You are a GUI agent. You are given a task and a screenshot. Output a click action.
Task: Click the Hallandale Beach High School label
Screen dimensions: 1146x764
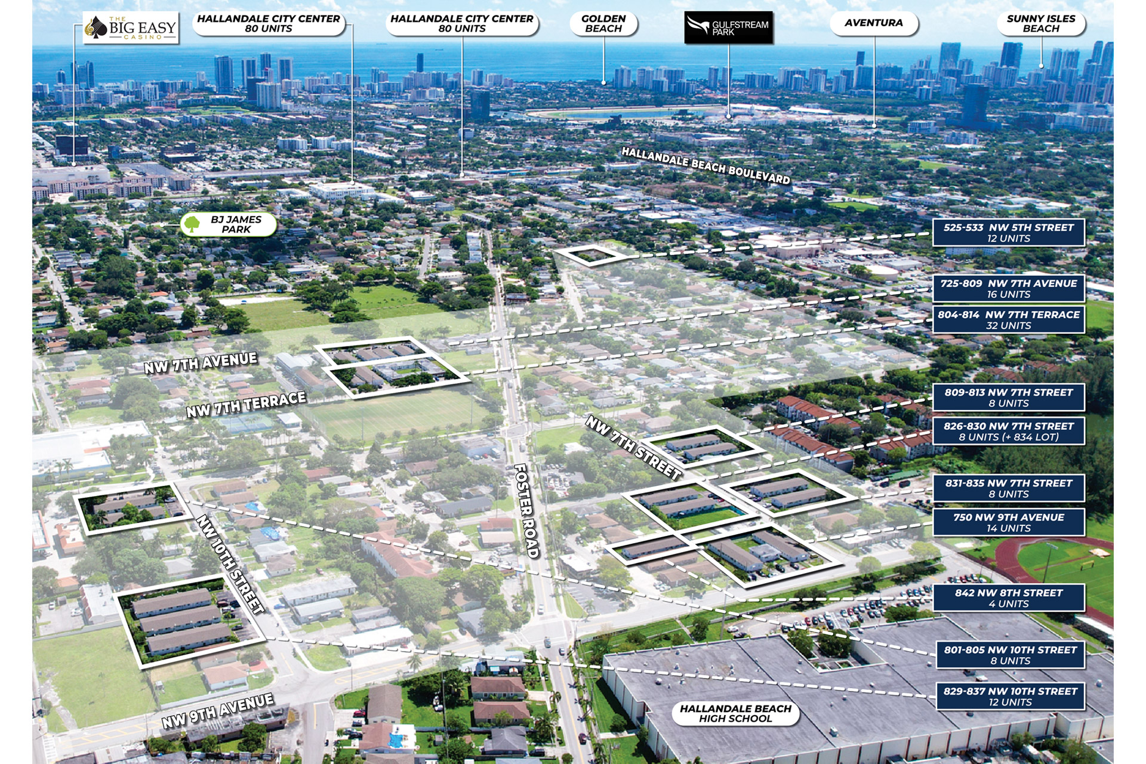tap(735, 713)
